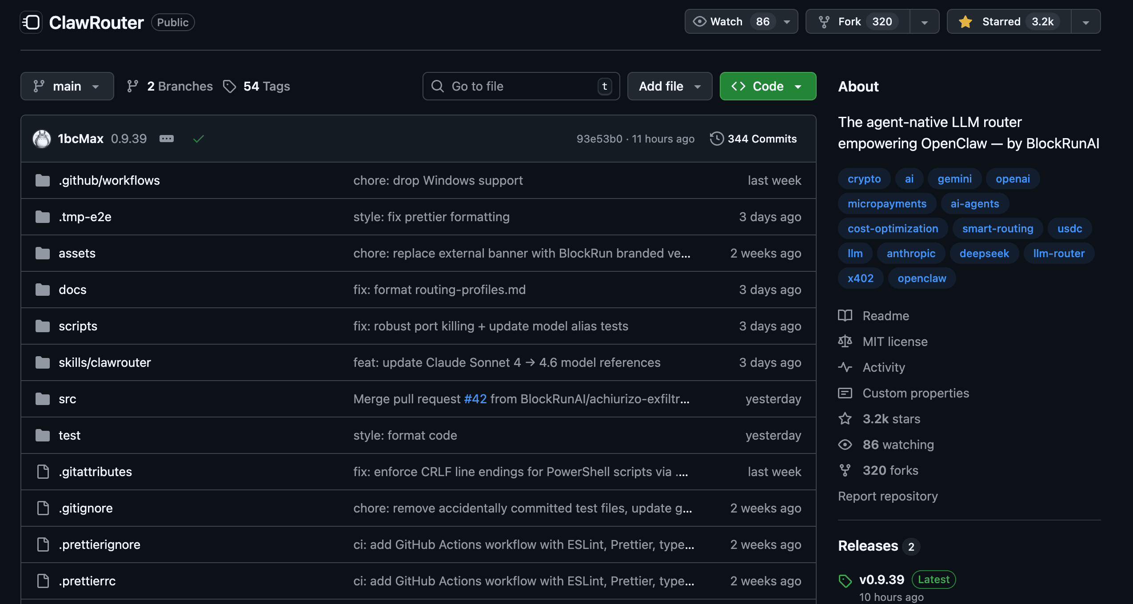Open the Custom properties panel icon
The image size is (1133, 604).
pyautogui.click(x=846, y=393)
